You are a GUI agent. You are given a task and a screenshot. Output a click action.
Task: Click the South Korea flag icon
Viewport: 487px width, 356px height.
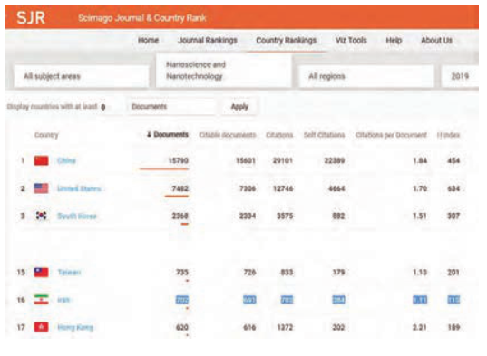41,216
